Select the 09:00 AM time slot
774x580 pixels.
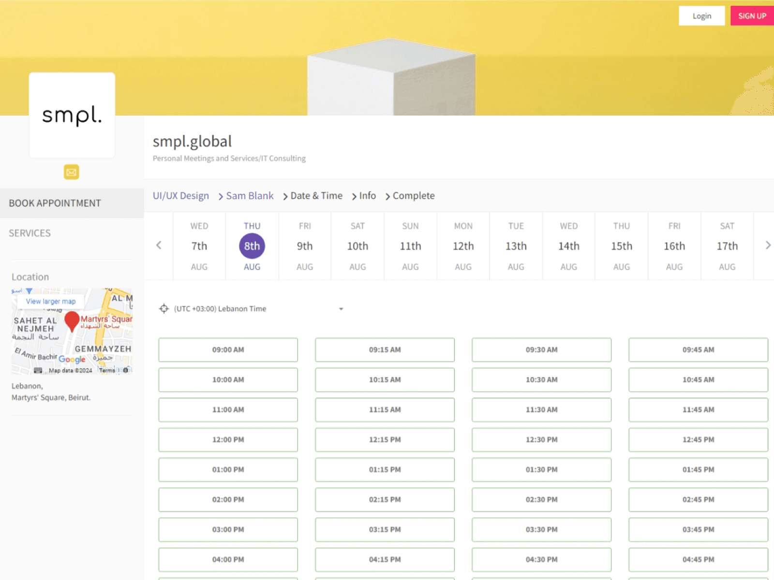[x=228, y=349]
